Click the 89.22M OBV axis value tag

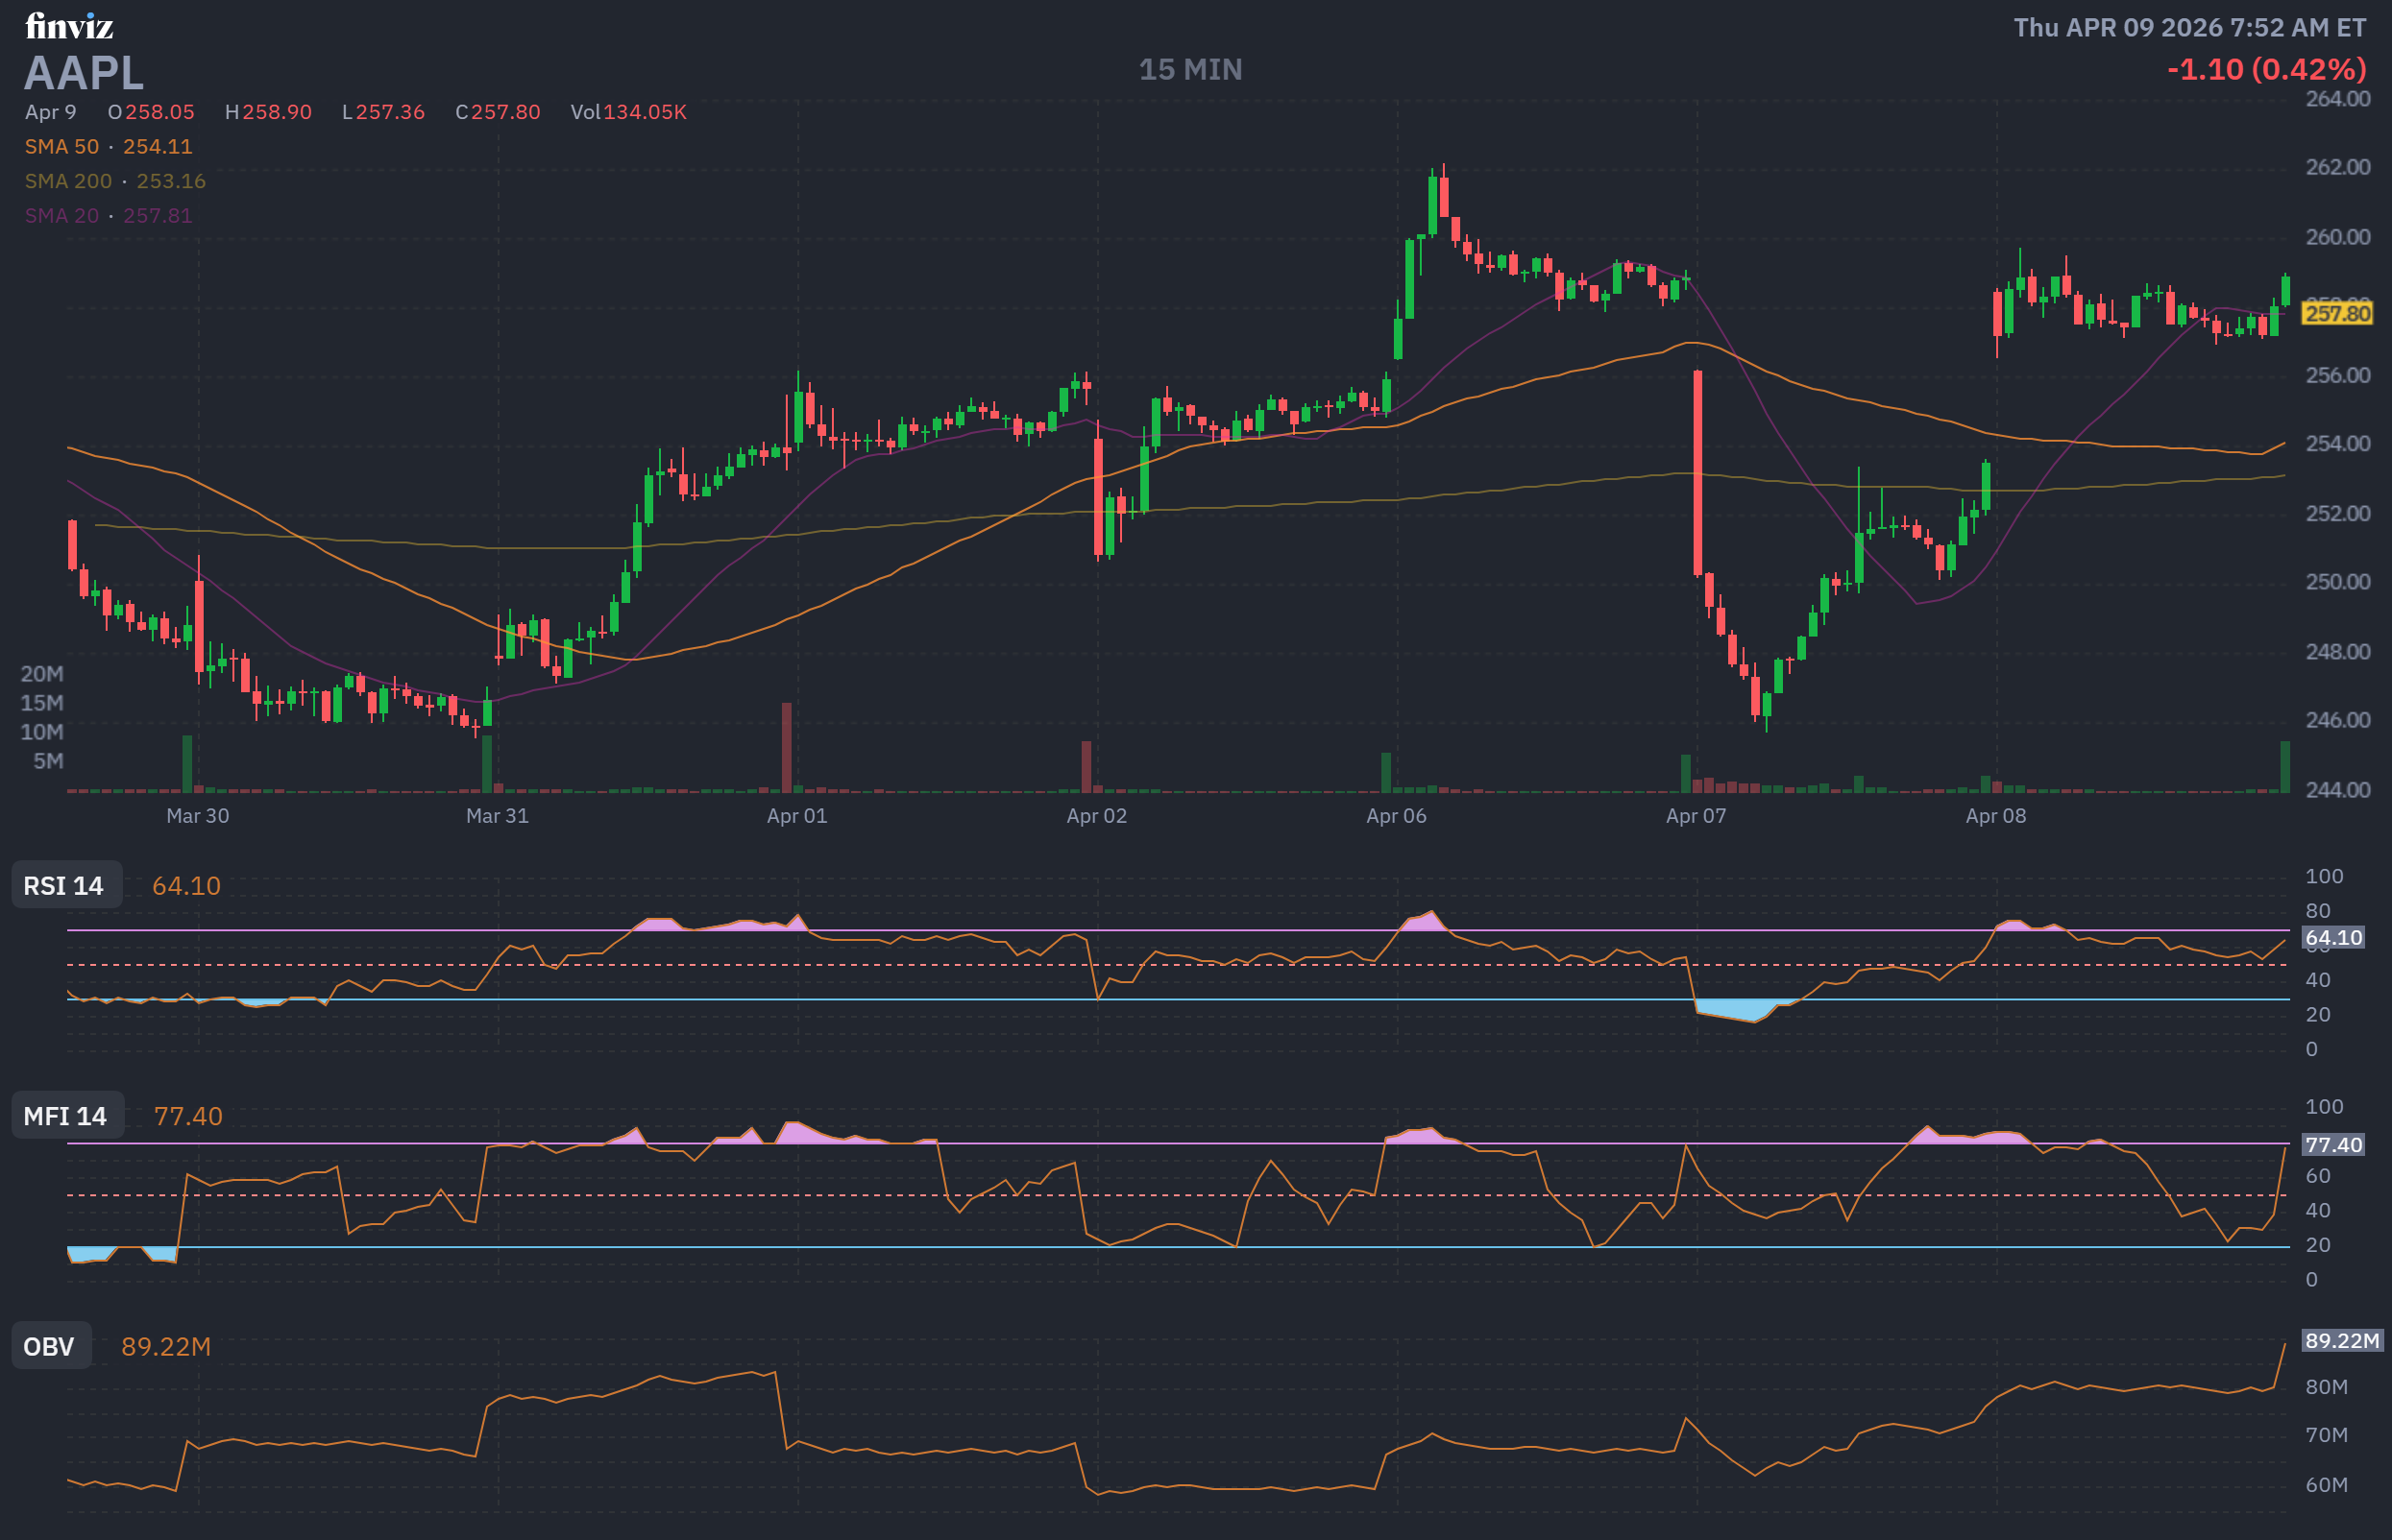point(2341,1340)
